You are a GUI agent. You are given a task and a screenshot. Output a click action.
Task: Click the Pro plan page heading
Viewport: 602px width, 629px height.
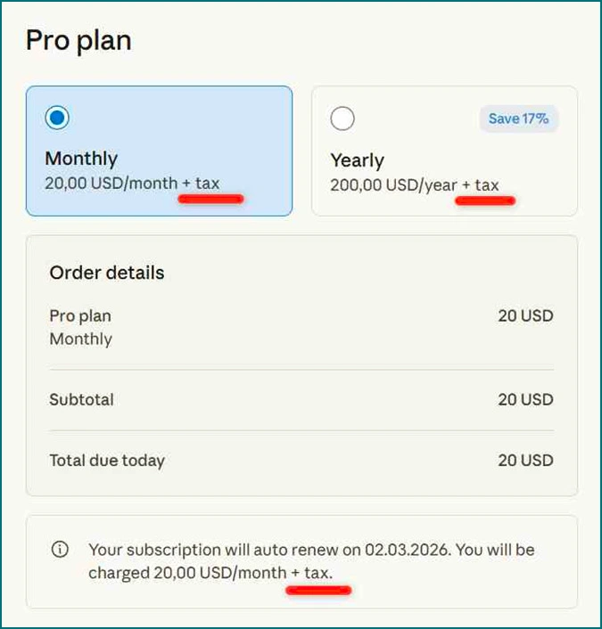(78, 41)
